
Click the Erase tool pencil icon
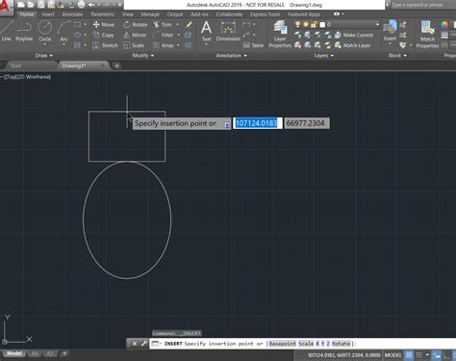[x=189, y=24]
